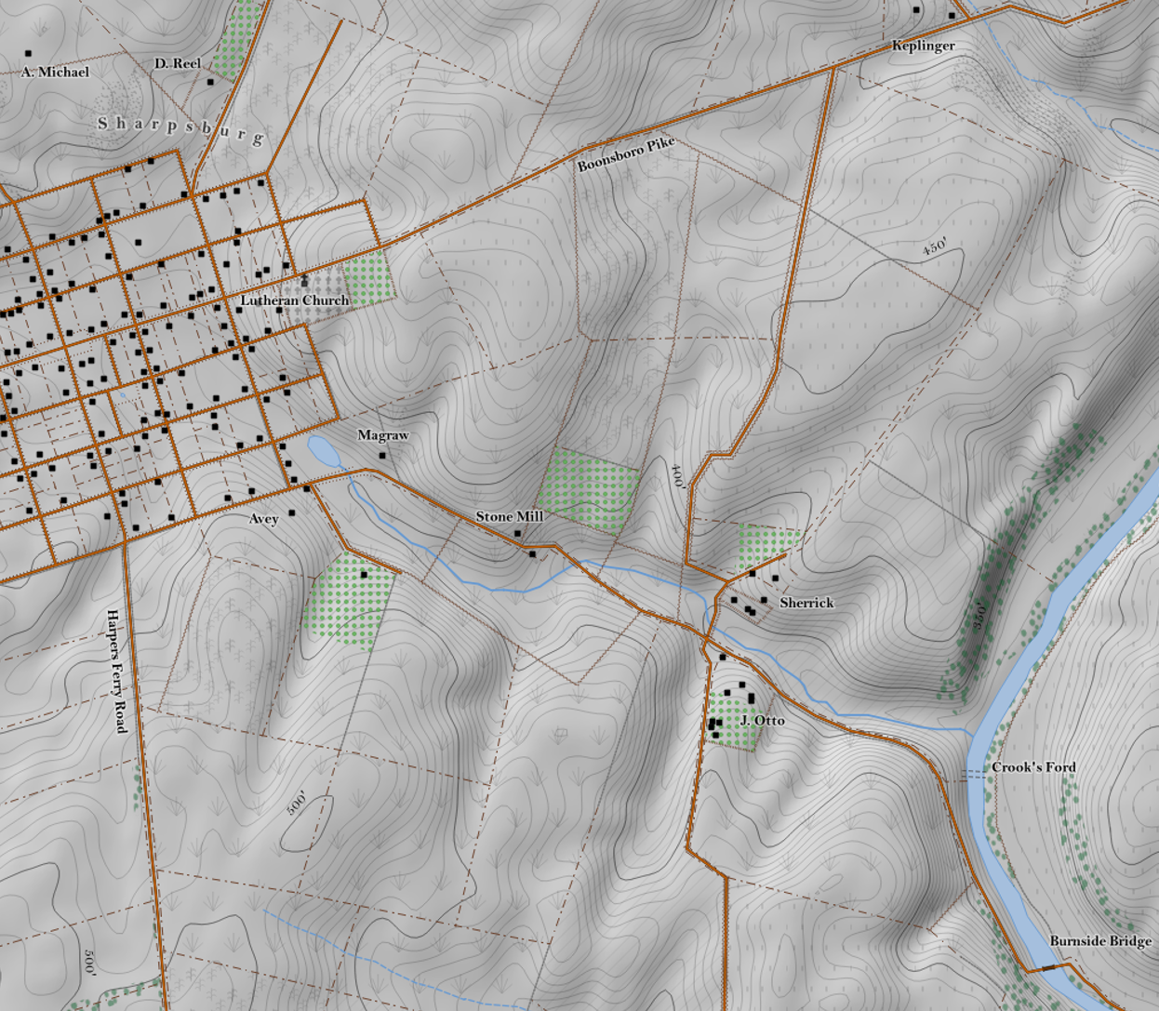Select the Burnside Bridge text label
This screenshot has height=1011, width=1159.
1099,941
